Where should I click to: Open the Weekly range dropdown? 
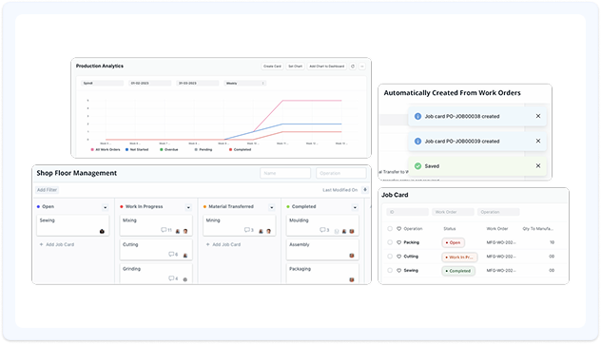point(245,83)
